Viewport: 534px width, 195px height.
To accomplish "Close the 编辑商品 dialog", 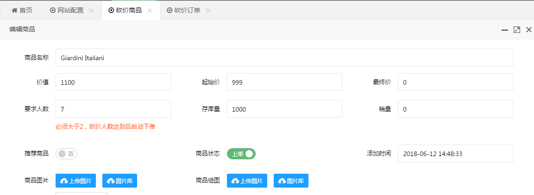I will click(528, 30).
